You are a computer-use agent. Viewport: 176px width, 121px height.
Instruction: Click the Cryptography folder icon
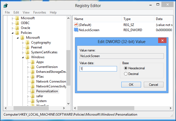[x=28, y=42]
